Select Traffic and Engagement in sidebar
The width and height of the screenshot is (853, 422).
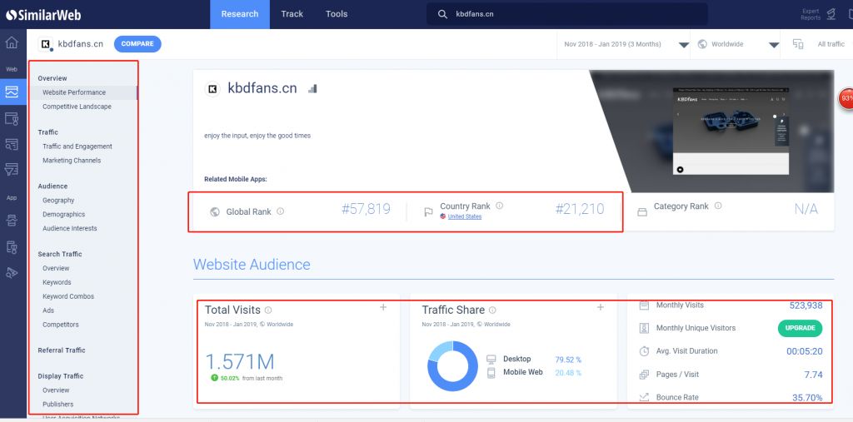77,146
